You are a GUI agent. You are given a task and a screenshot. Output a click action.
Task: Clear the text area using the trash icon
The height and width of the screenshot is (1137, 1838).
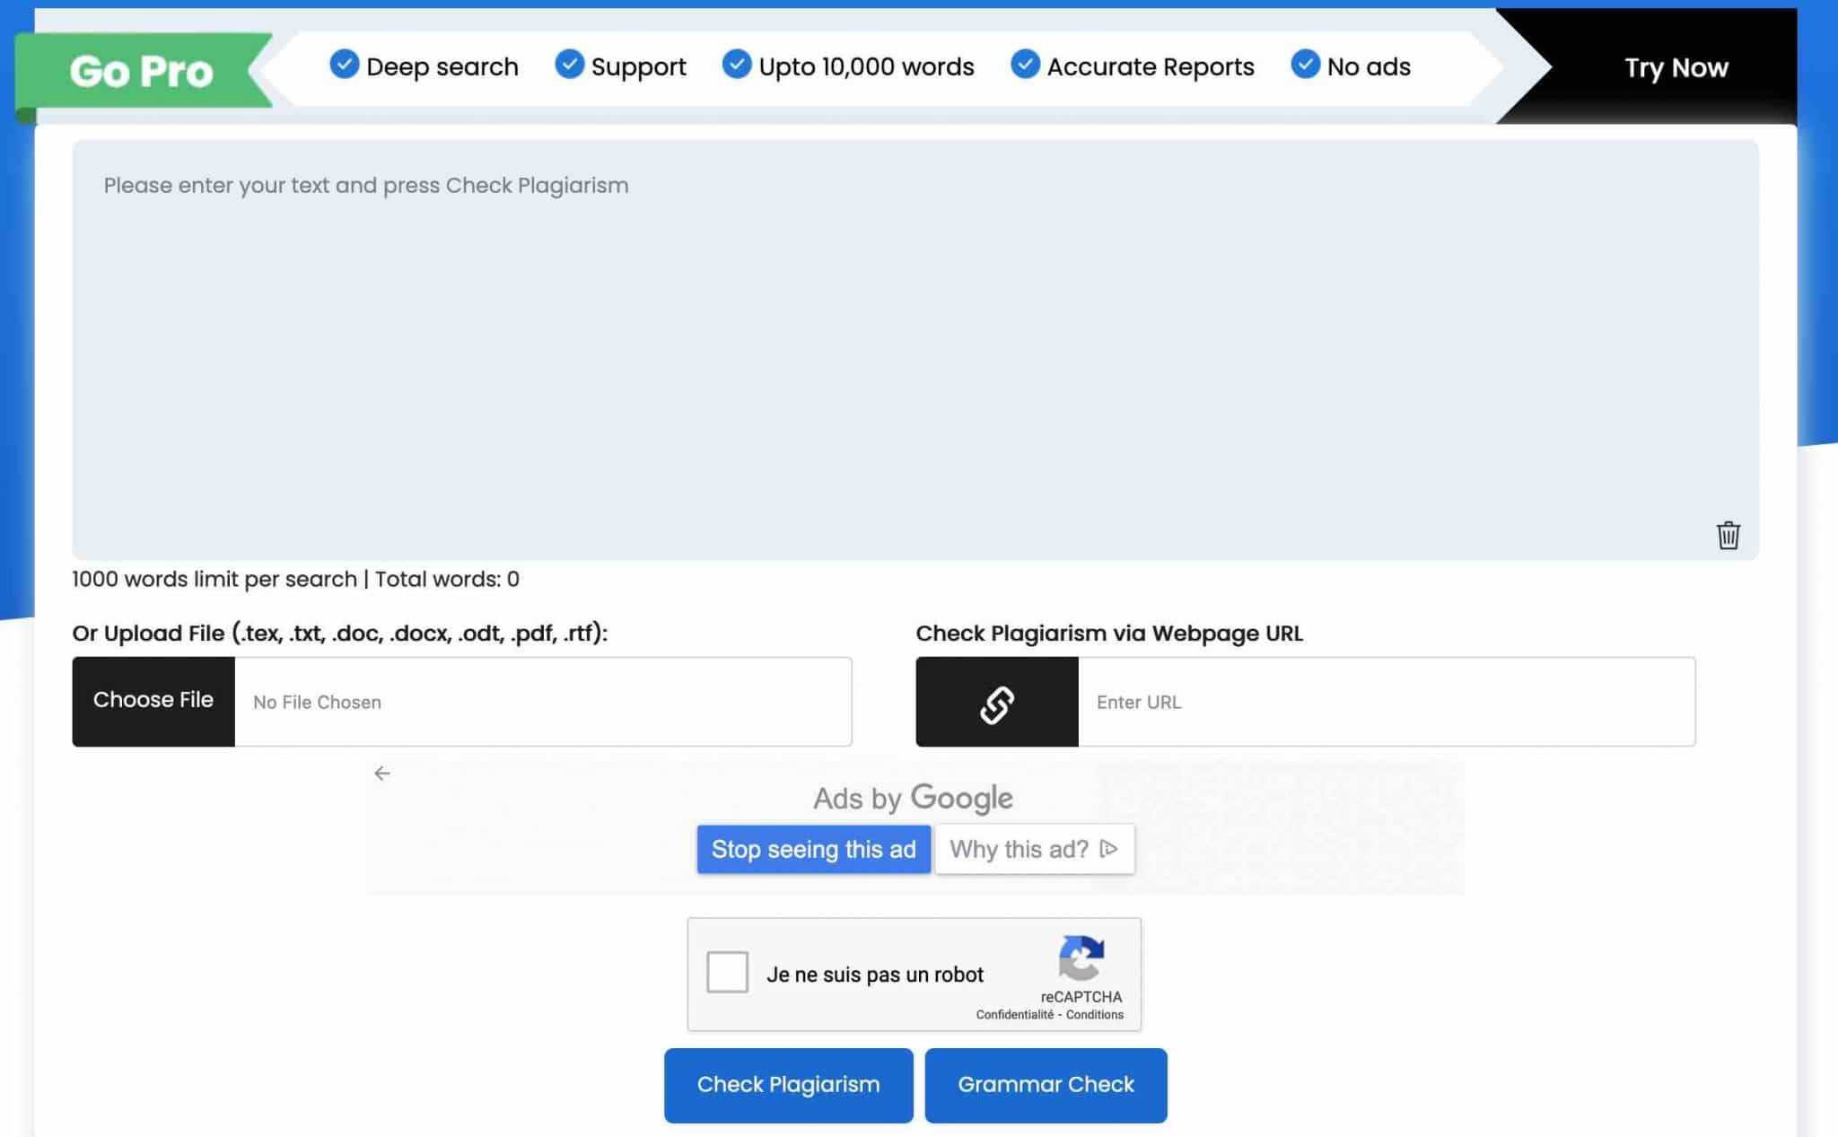pos(1728,534)
